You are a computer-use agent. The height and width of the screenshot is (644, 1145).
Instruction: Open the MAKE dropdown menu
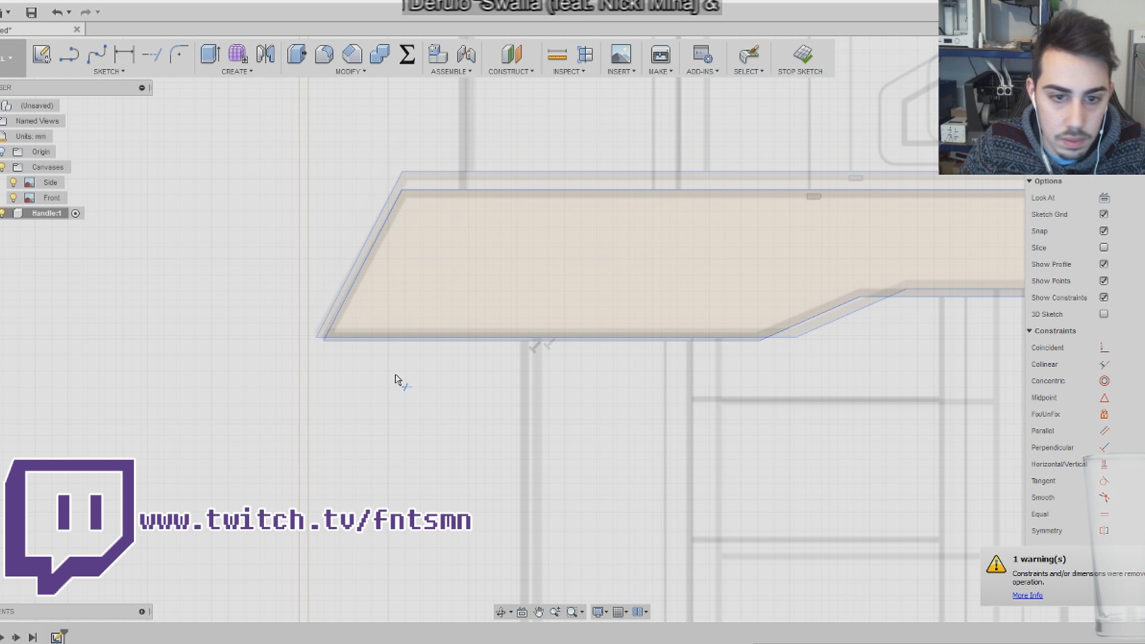[x=661, y=72]
